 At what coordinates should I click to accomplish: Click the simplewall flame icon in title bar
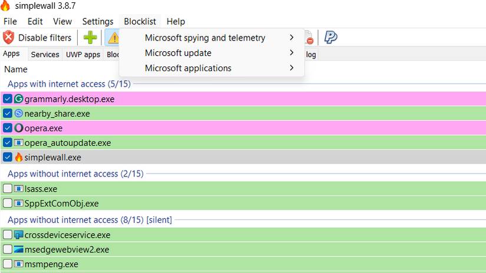coord(5,5)
